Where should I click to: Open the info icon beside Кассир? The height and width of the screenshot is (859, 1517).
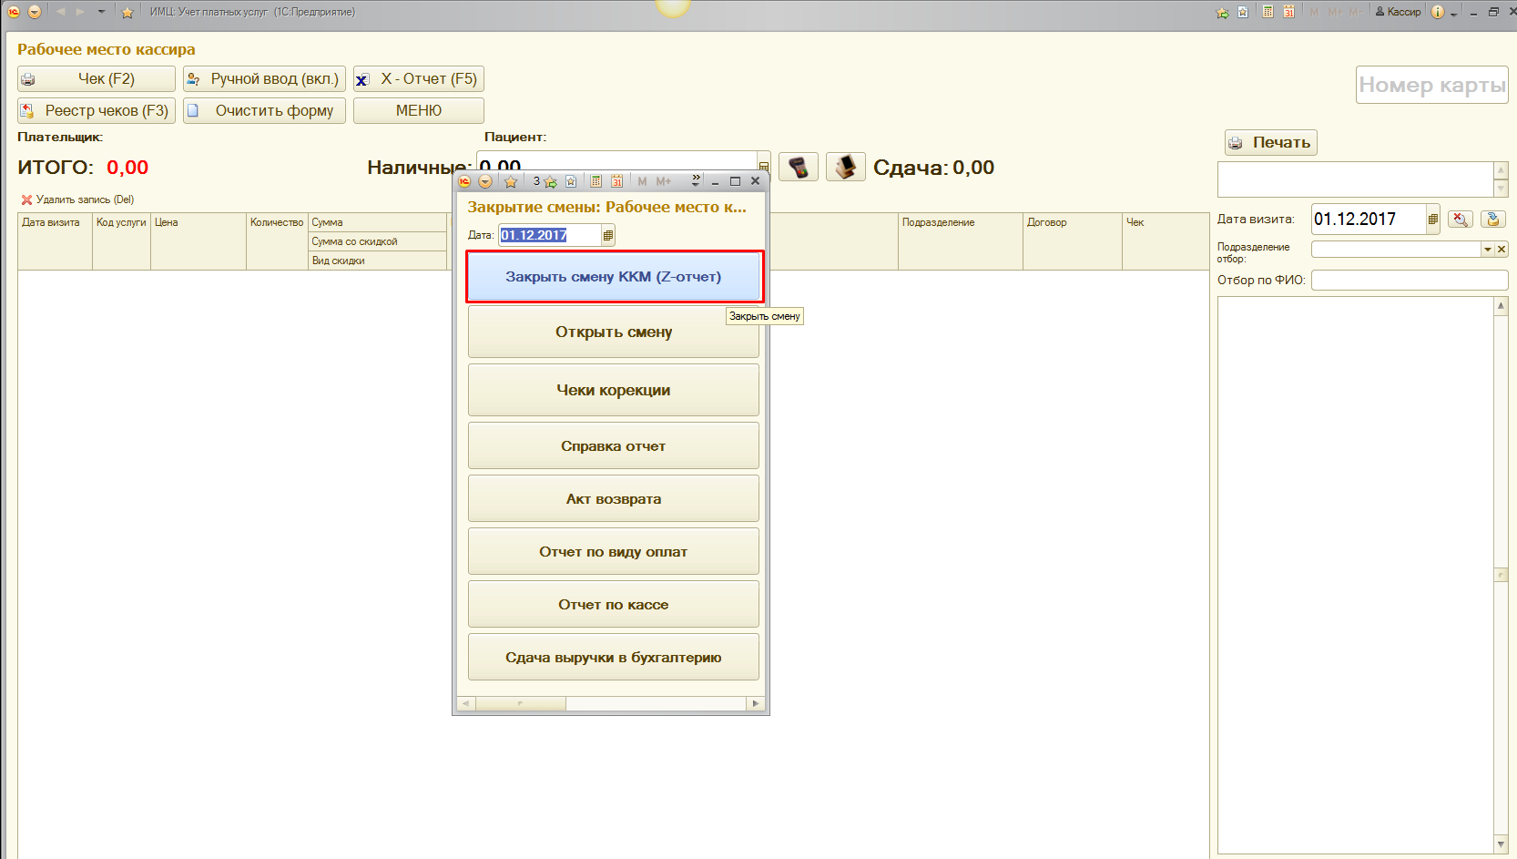pos(1437,12)
